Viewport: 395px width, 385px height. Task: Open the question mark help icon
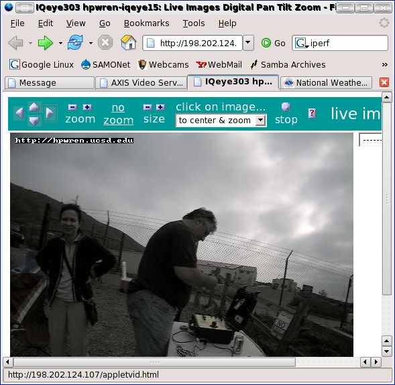pos(312,113)
